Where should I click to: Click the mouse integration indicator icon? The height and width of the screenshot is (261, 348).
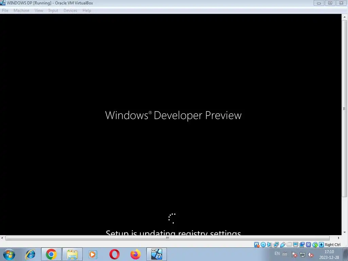(315, 245)
